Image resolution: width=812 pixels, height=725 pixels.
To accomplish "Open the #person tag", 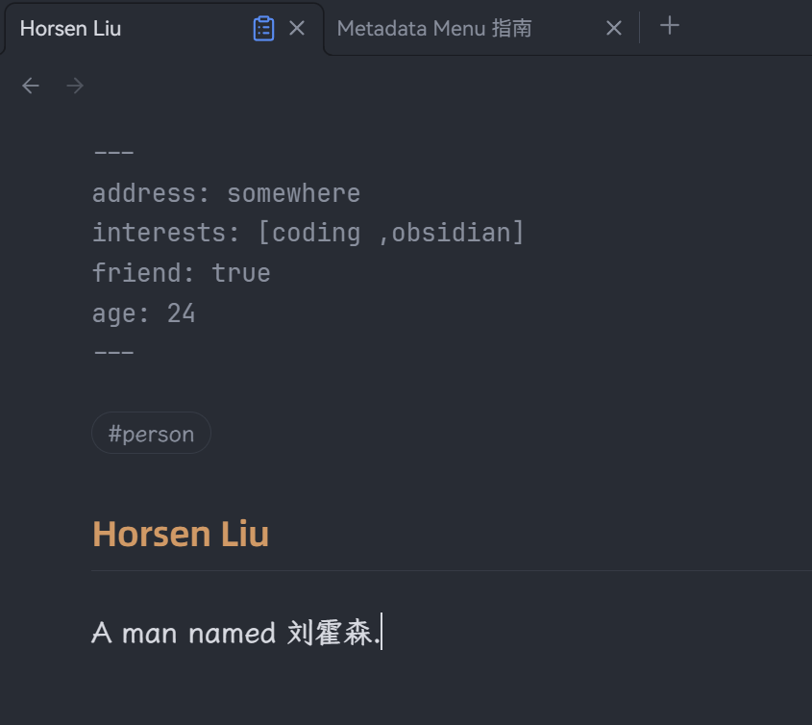I will (x=151, y=434).
